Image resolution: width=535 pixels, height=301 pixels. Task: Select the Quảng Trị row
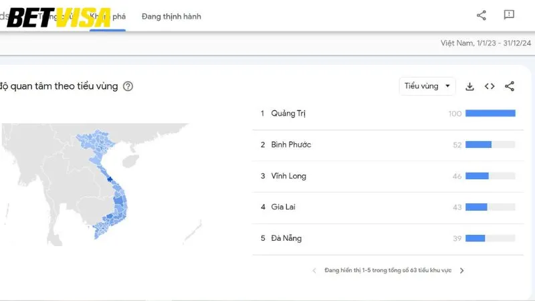(x=388, y=114)
